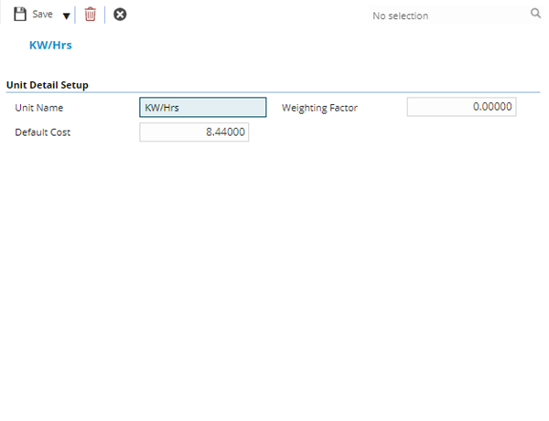Click the line beneath Unit Detail Setup
The height and width of the screenshot is (421, 549).
click(x=274, y=92)
